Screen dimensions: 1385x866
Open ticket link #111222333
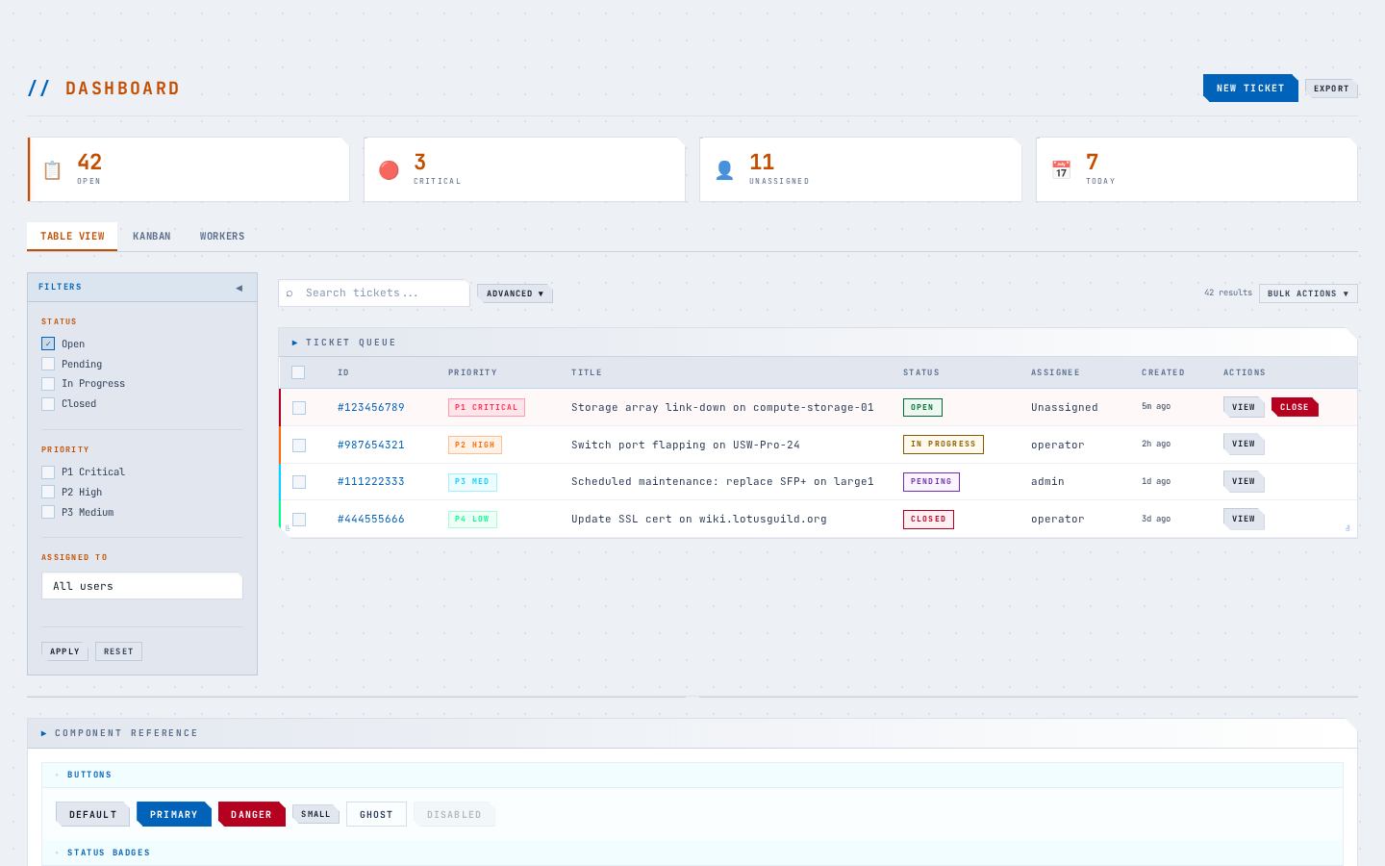[371, 482]
